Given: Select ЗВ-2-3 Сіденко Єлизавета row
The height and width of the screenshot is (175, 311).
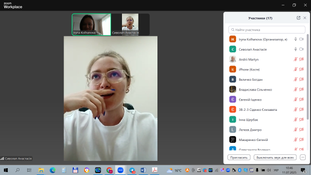Looking at the screenshot, I should (266, 109).
